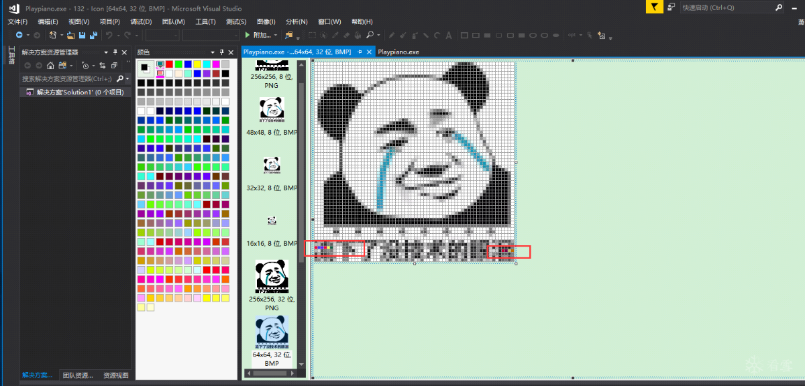Click the navigate backward arrow icon
The image size is (805, 386).
click(x=19, y=35)
